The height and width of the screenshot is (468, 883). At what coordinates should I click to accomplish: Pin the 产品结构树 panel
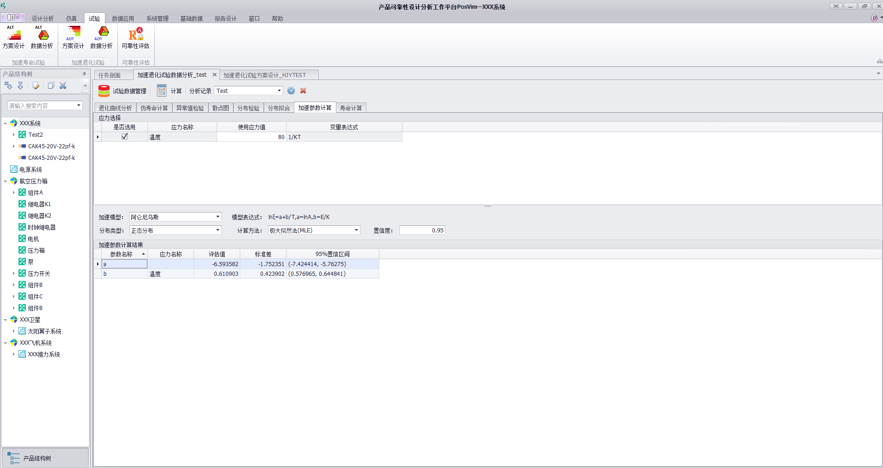(84, 74)
